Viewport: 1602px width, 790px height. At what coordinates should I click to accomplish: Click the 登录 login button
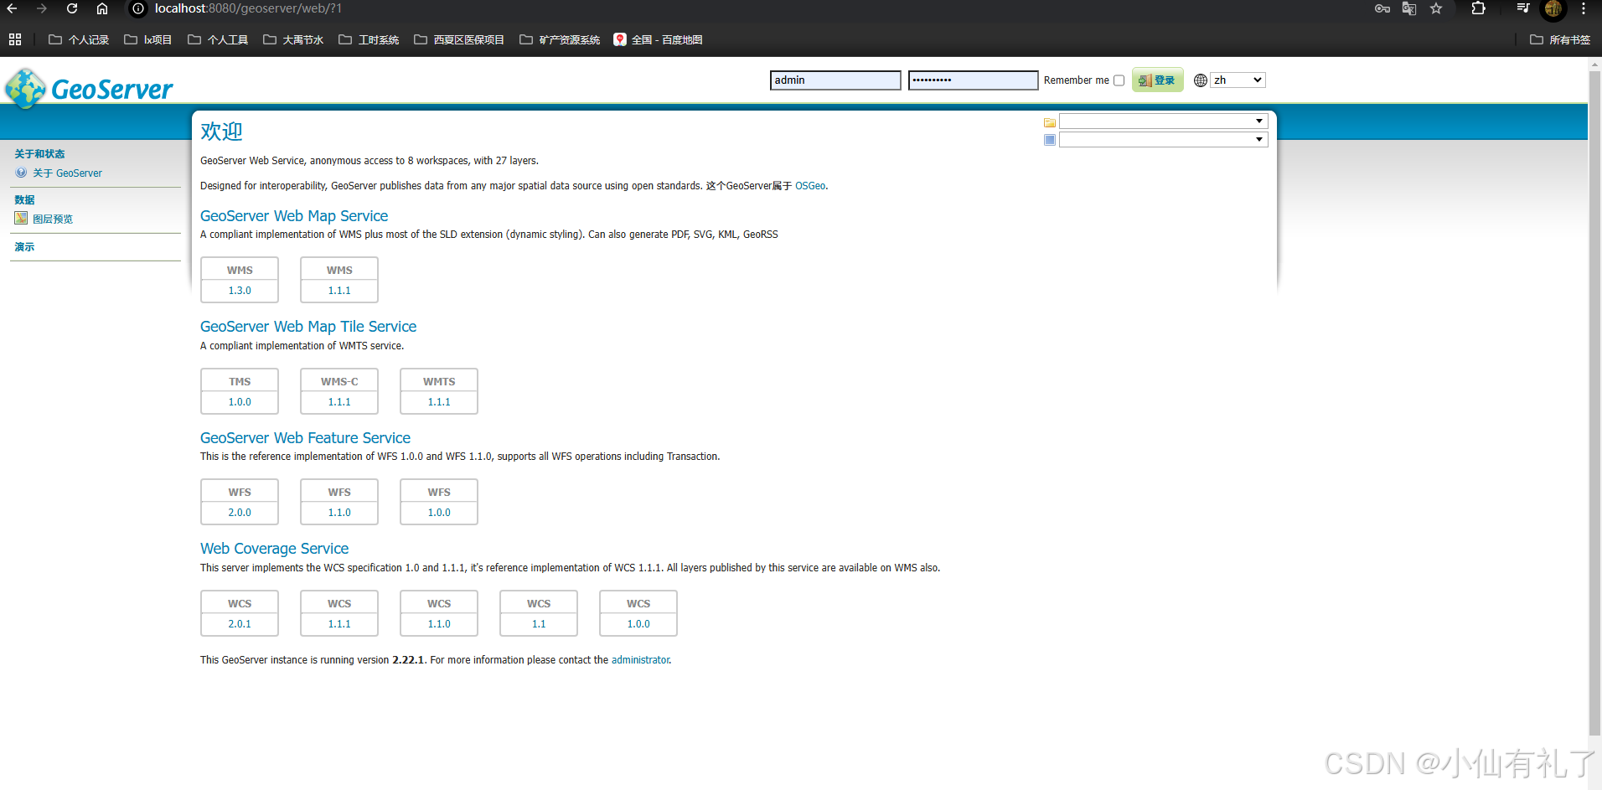coord(1157,80)
